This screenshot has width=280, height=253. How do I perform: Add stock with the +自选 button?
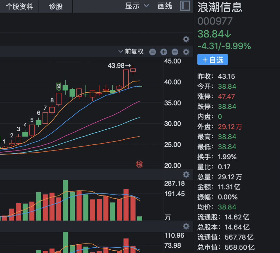click(x=213, y=60)
